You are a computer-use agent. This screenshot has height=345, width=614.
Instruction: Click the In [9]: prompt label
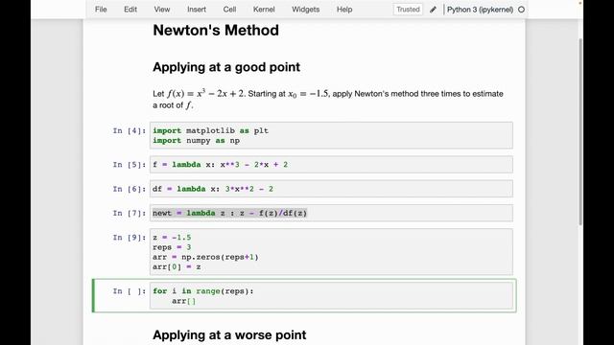pyautogui.click(x=130, y=238)
